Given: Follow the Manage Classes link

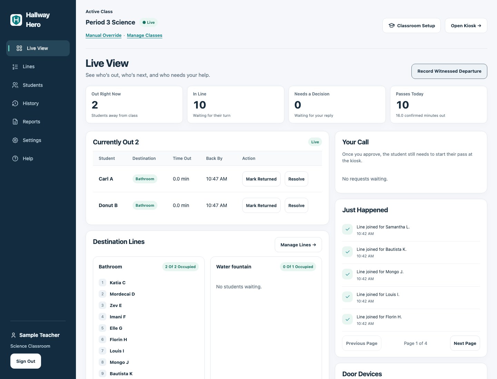Looking at the screenshot, I should 145,35.
